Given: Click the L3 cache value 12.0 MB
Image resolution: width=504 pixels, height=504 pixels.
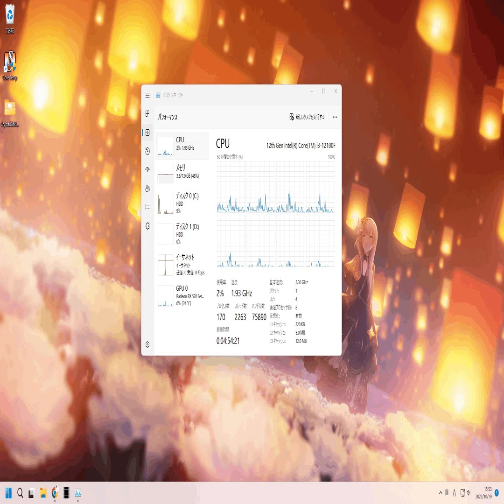Looking at the screenshot, I should coord(301,341).
